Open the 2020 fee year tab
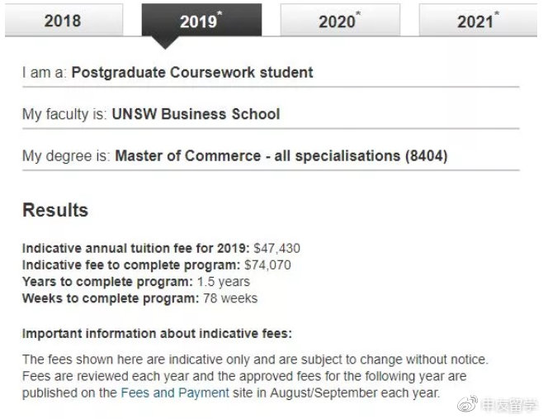Viewport: 543px width, 419px height. 340,20
